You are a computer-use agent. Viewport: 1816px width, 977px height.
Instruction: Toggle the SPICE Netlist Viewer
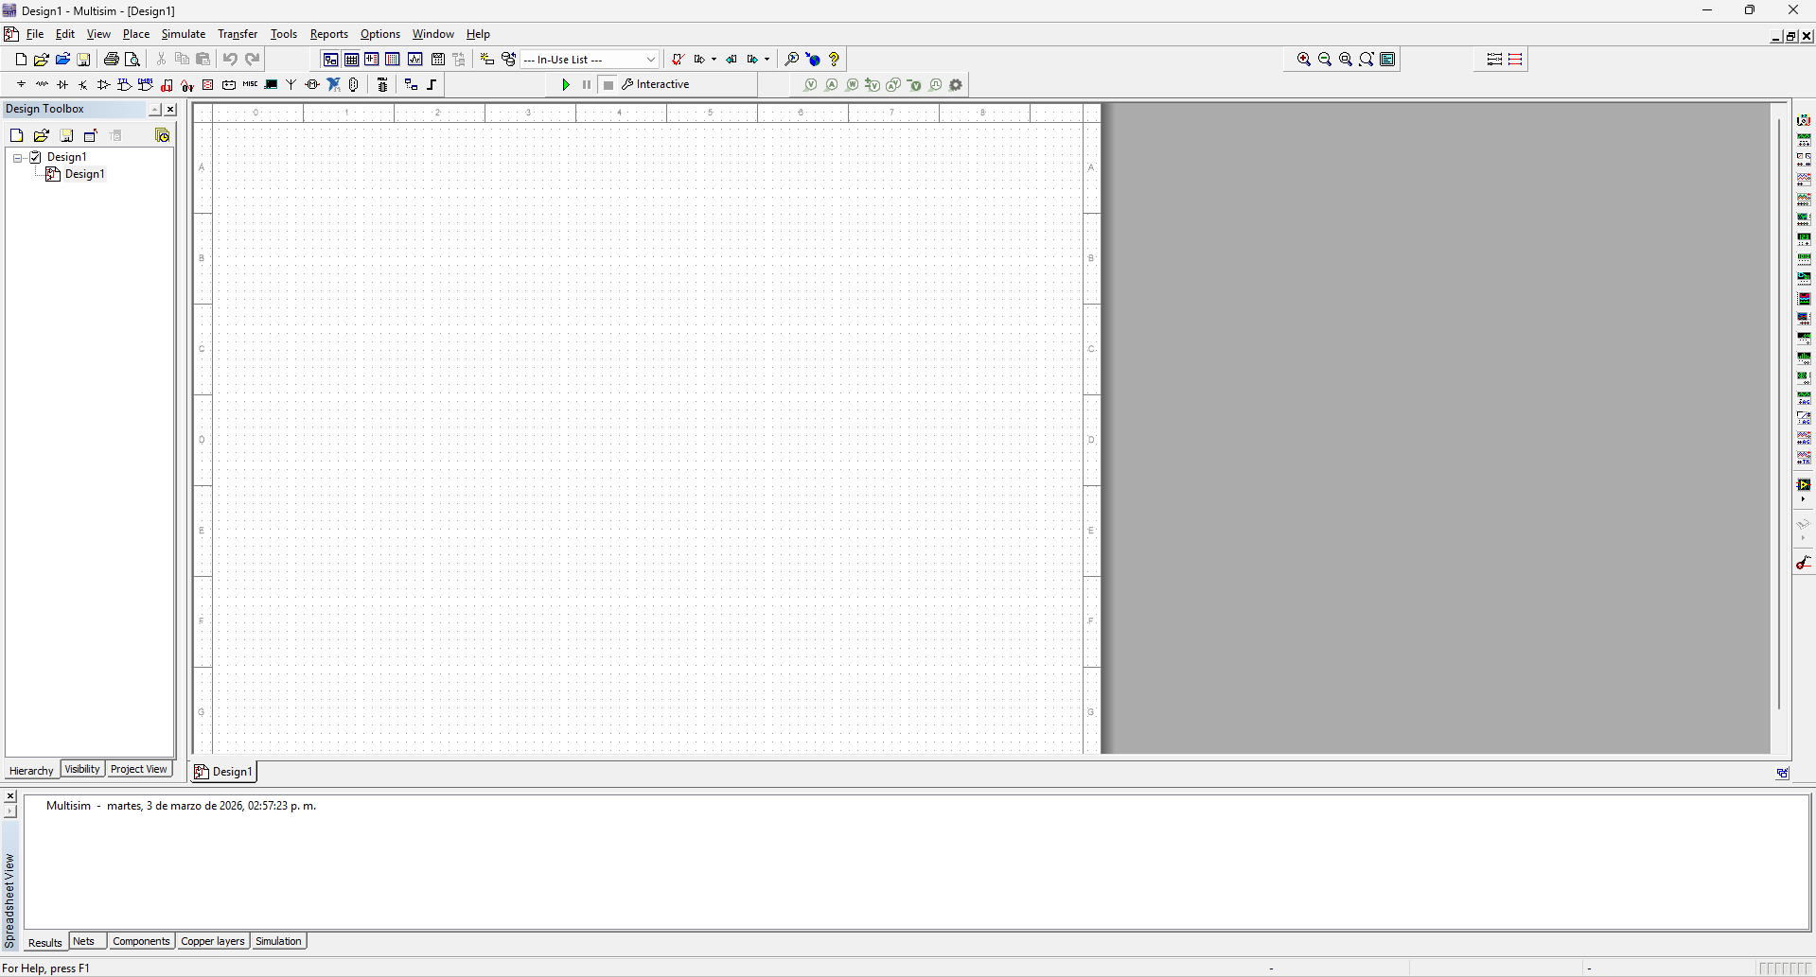click(x=372, y=59)
